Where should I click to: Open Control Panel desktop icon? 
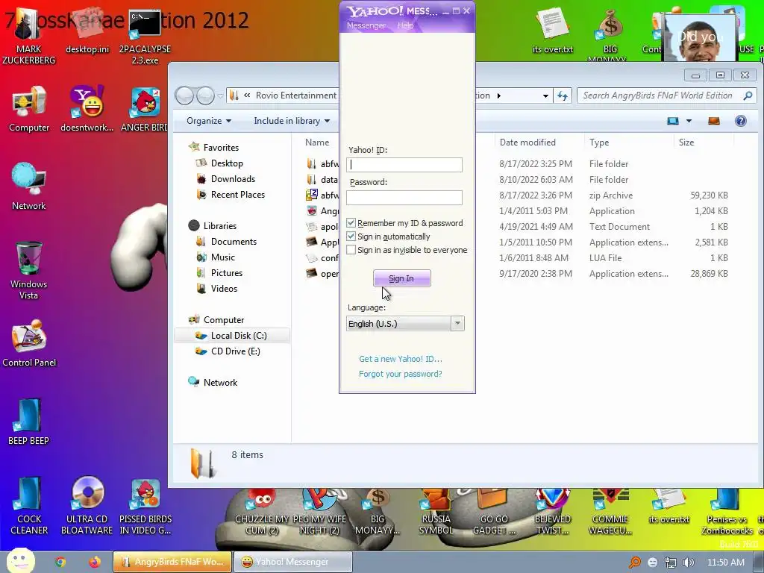29,343
